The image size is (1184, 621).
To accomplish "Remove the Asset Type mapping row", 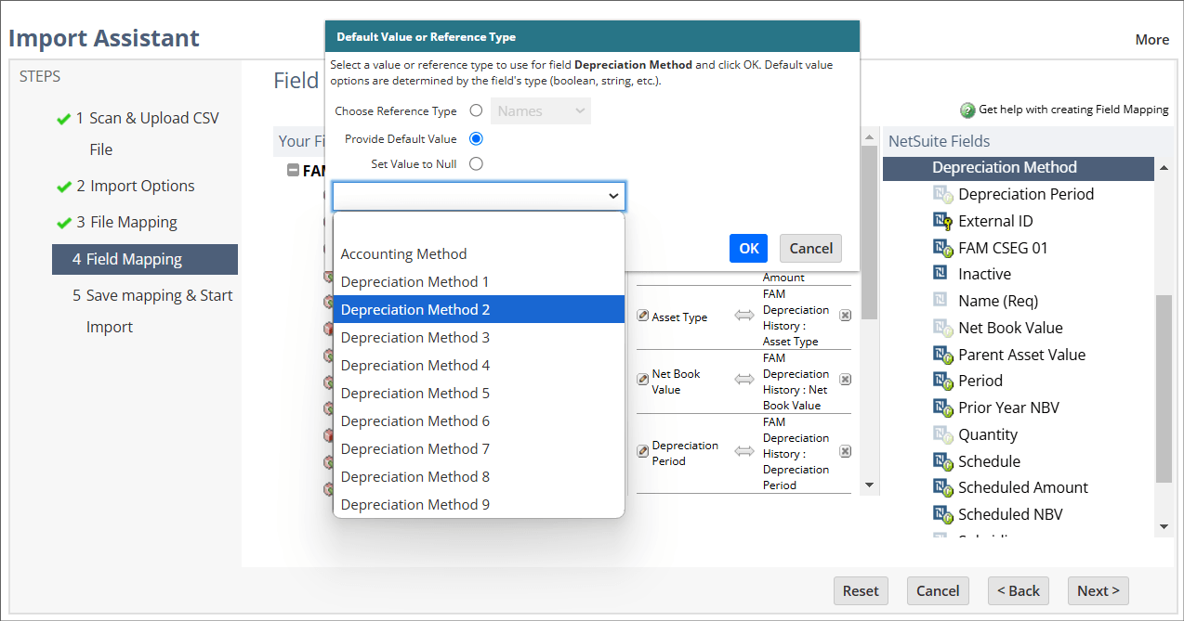I will pos(845,316).
